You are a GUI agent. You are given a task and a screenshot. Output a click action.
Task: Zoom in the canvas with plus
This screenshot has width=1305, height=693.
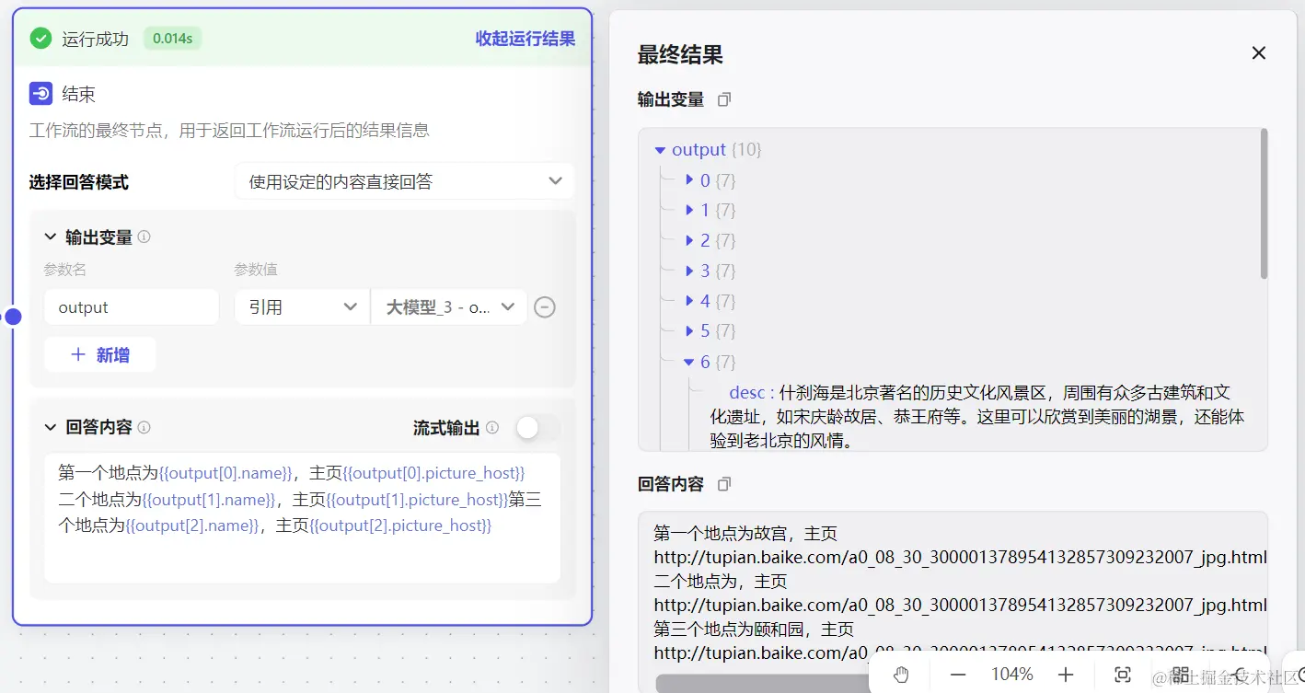[1066, 675]
